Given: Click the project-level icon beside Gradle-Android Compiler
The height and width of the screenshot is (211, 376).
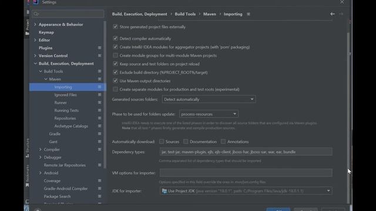Looking at the screenshot, I should click(x=99, y=189).
